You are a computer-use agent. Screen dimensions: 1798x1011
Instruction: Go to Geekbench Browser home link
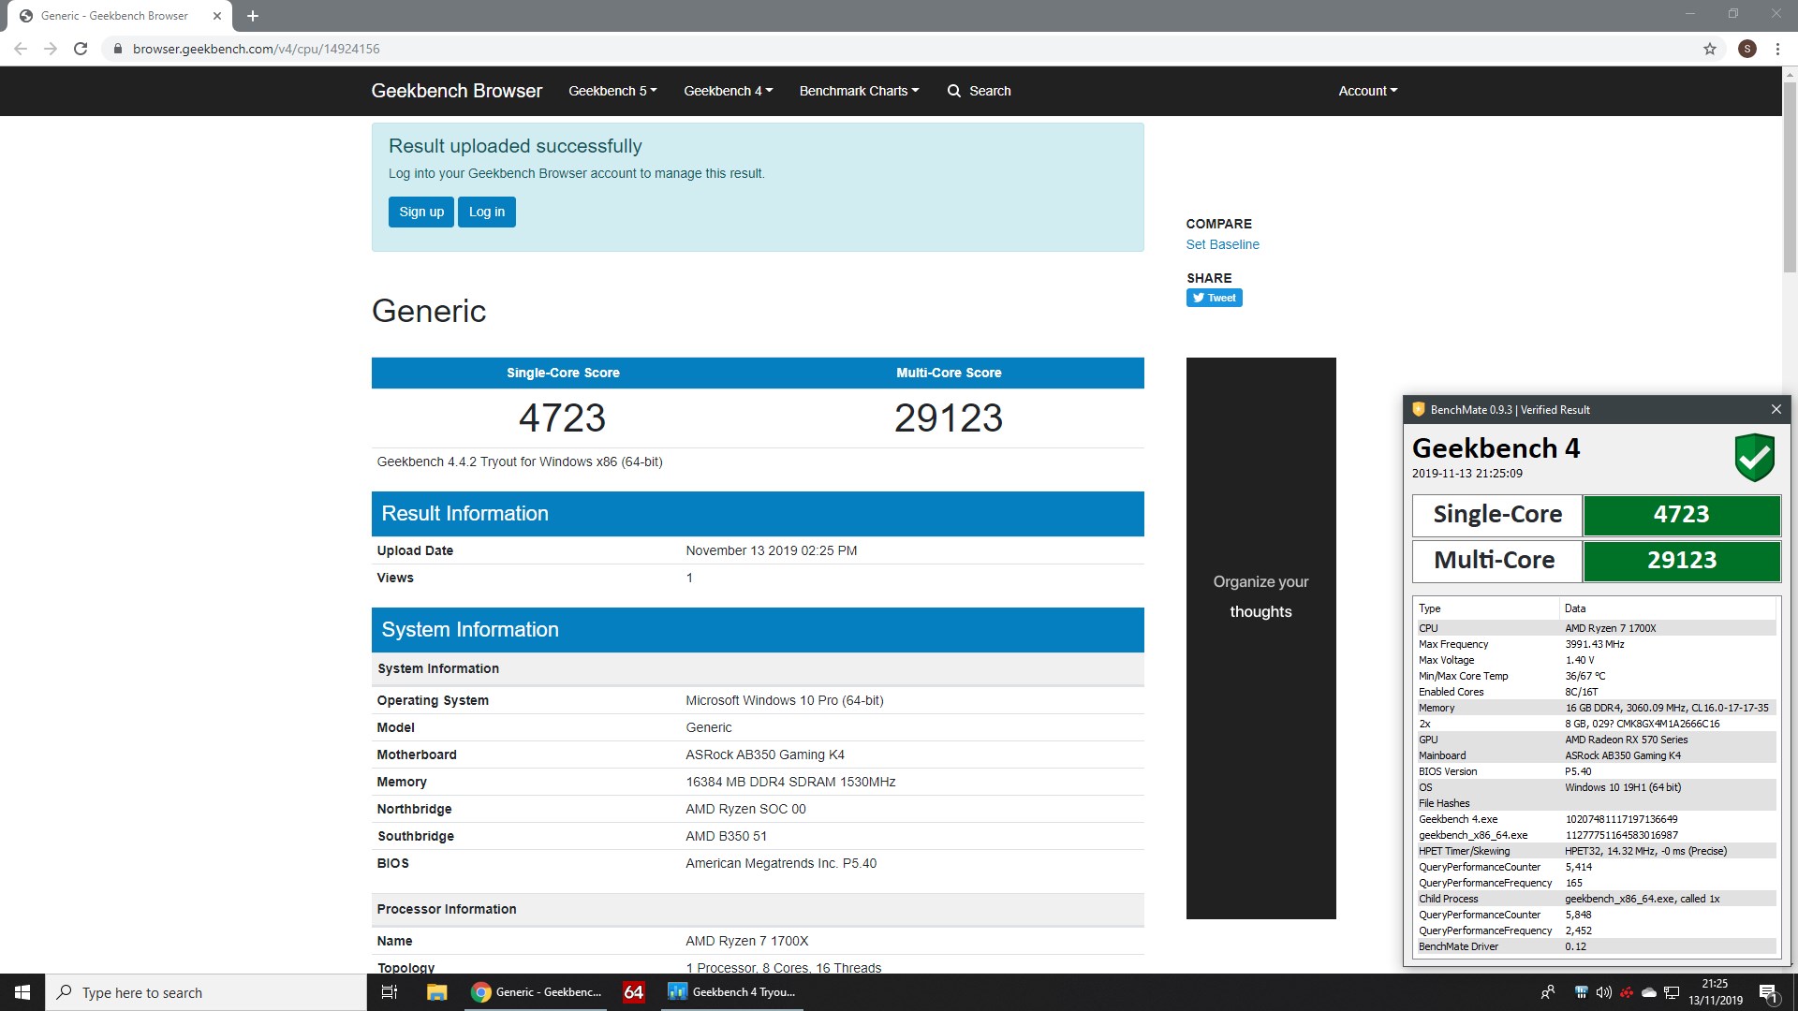pos(456,91)
